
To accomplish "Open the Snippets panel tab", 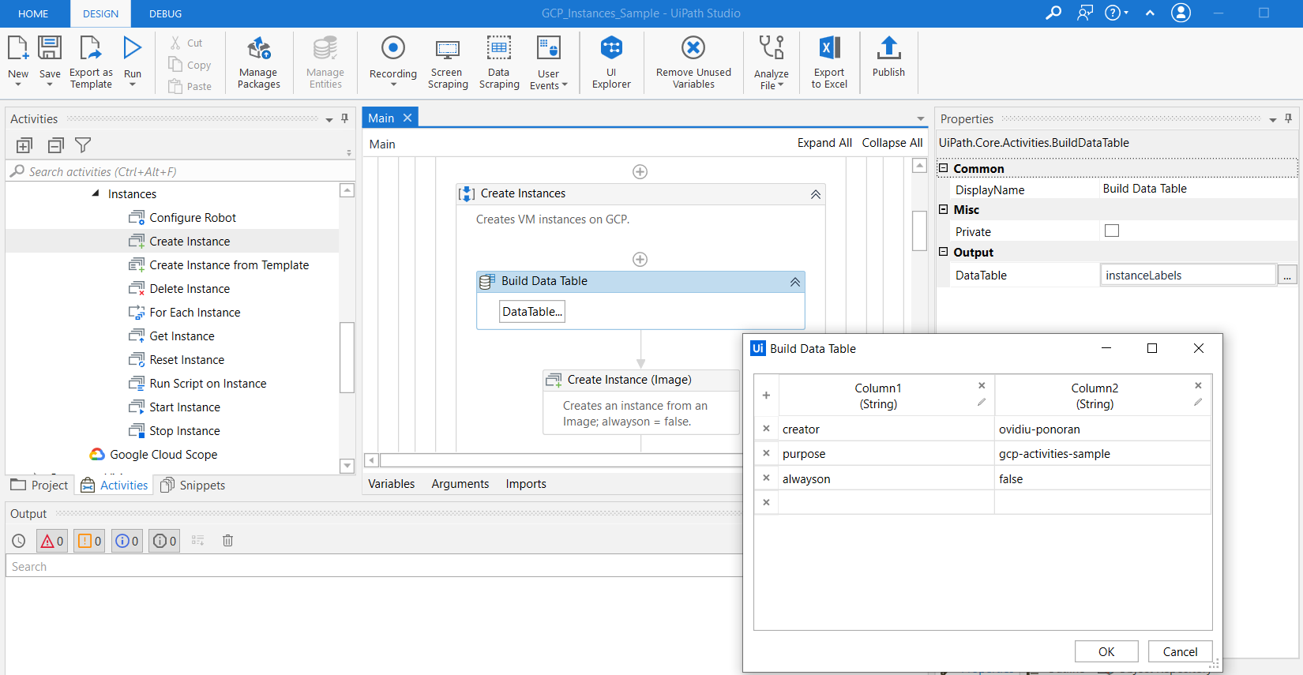I will [193, 485].
